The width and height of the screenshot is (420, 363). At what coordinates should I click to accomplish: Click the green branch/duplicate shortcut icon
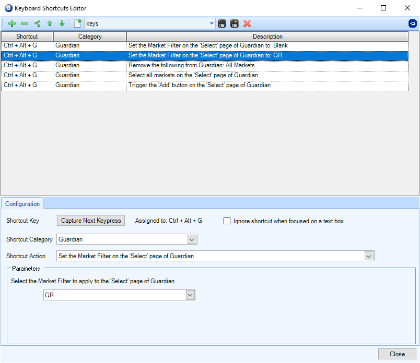pyautogui.click(x=37, y=23)
